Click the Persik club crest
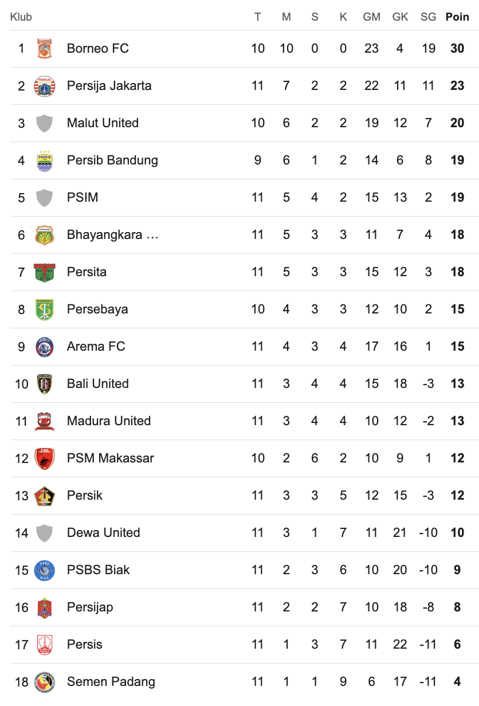The height and width of the screenshot is (706, 479). [44, 496]
